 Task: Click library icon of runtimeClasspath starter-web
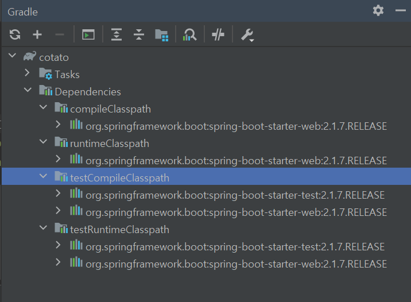point(76,158)
